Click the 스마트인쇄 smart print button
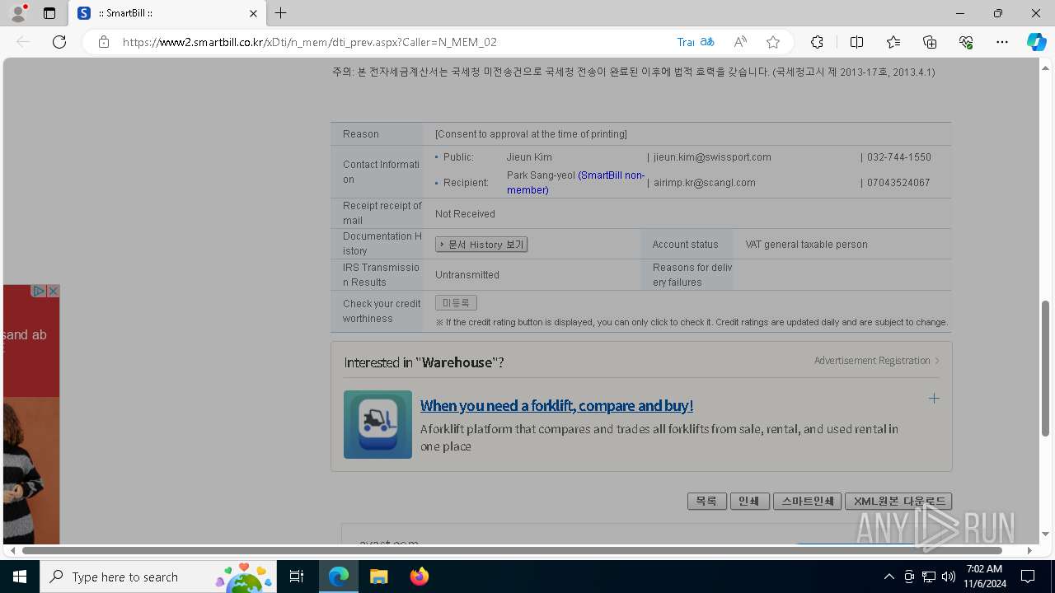The image size is (1055, 593). (x=808, y=501)
